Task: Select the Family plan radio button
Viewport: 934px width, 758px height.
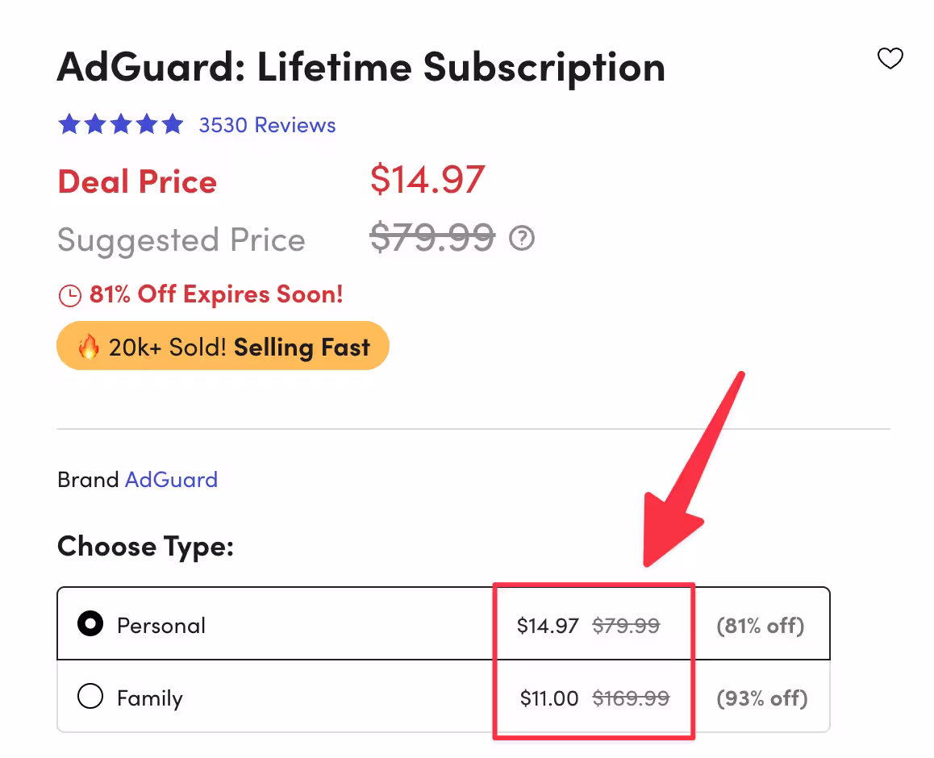Action: 90,697
